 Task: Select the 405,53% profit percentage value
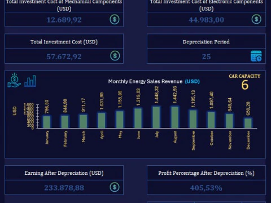click(206, 188)
